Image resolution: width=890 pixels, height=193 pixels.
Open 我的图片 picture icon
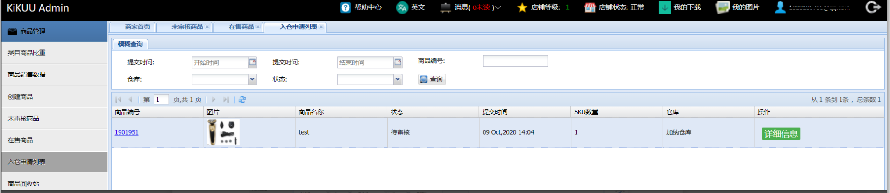click(723, 7)
